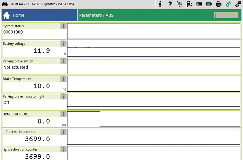This screenshot has height=160, width=243.
Task: Print the parameters using printer icon
Action: [219, 4]
